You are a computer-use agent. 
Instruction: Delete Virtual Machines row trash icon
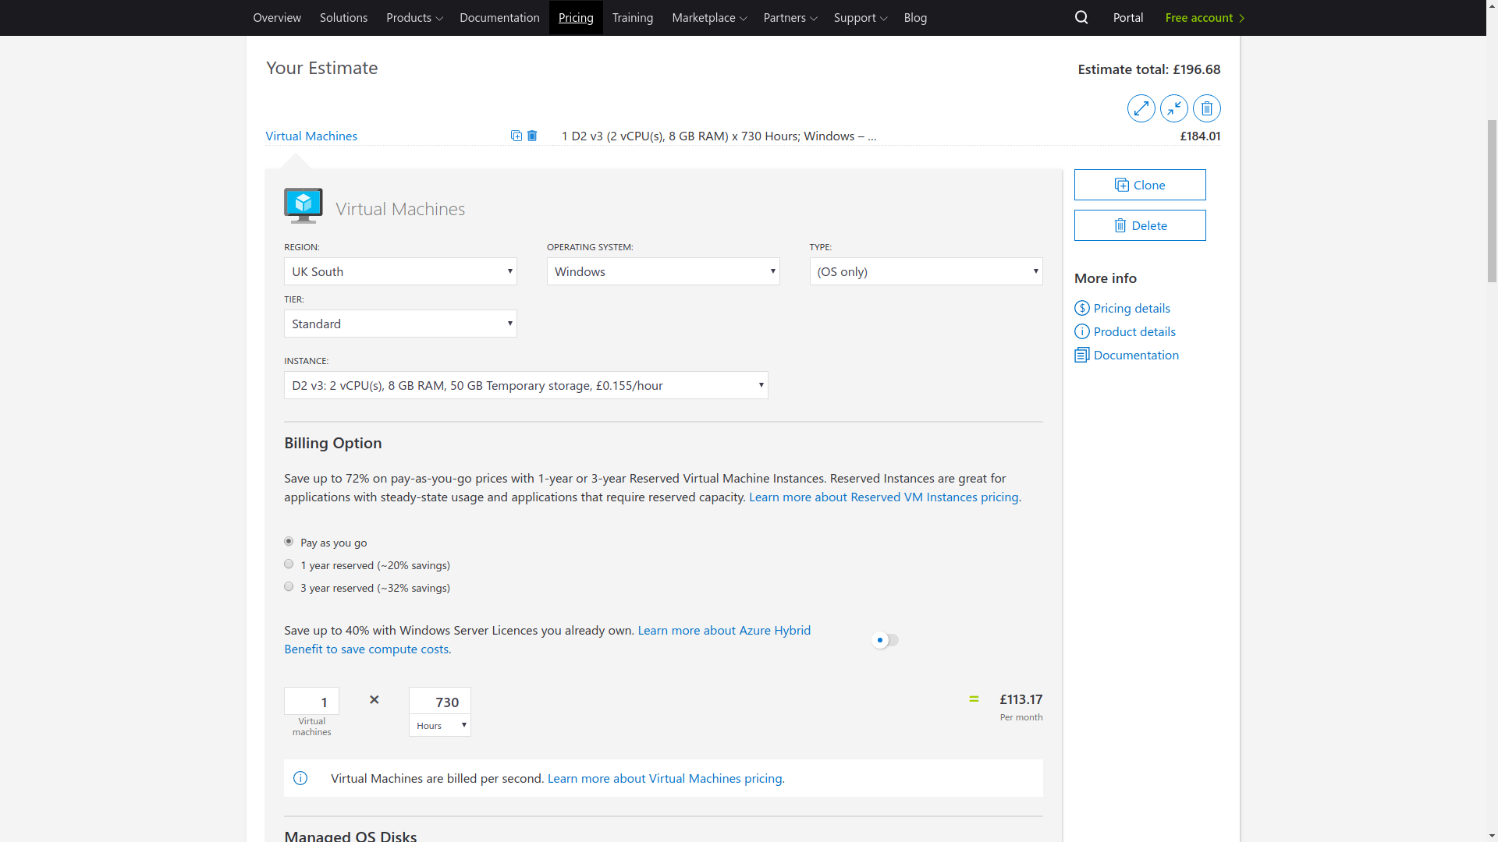(532, 136)
